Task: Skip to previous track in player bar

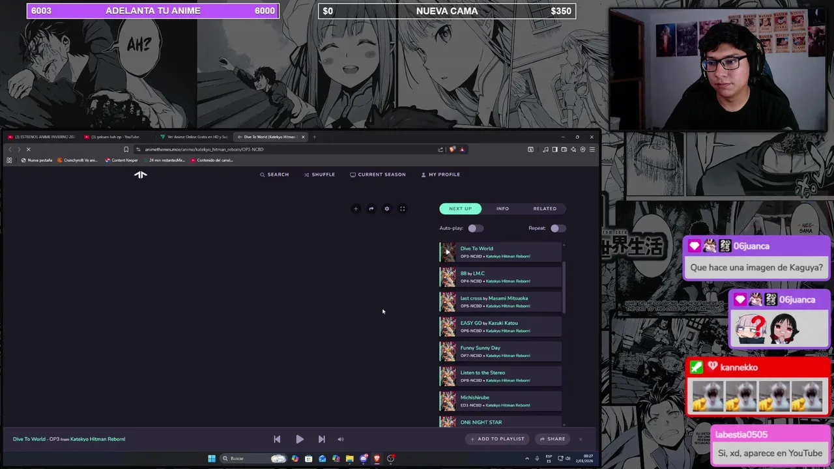Action: point(277,439)
